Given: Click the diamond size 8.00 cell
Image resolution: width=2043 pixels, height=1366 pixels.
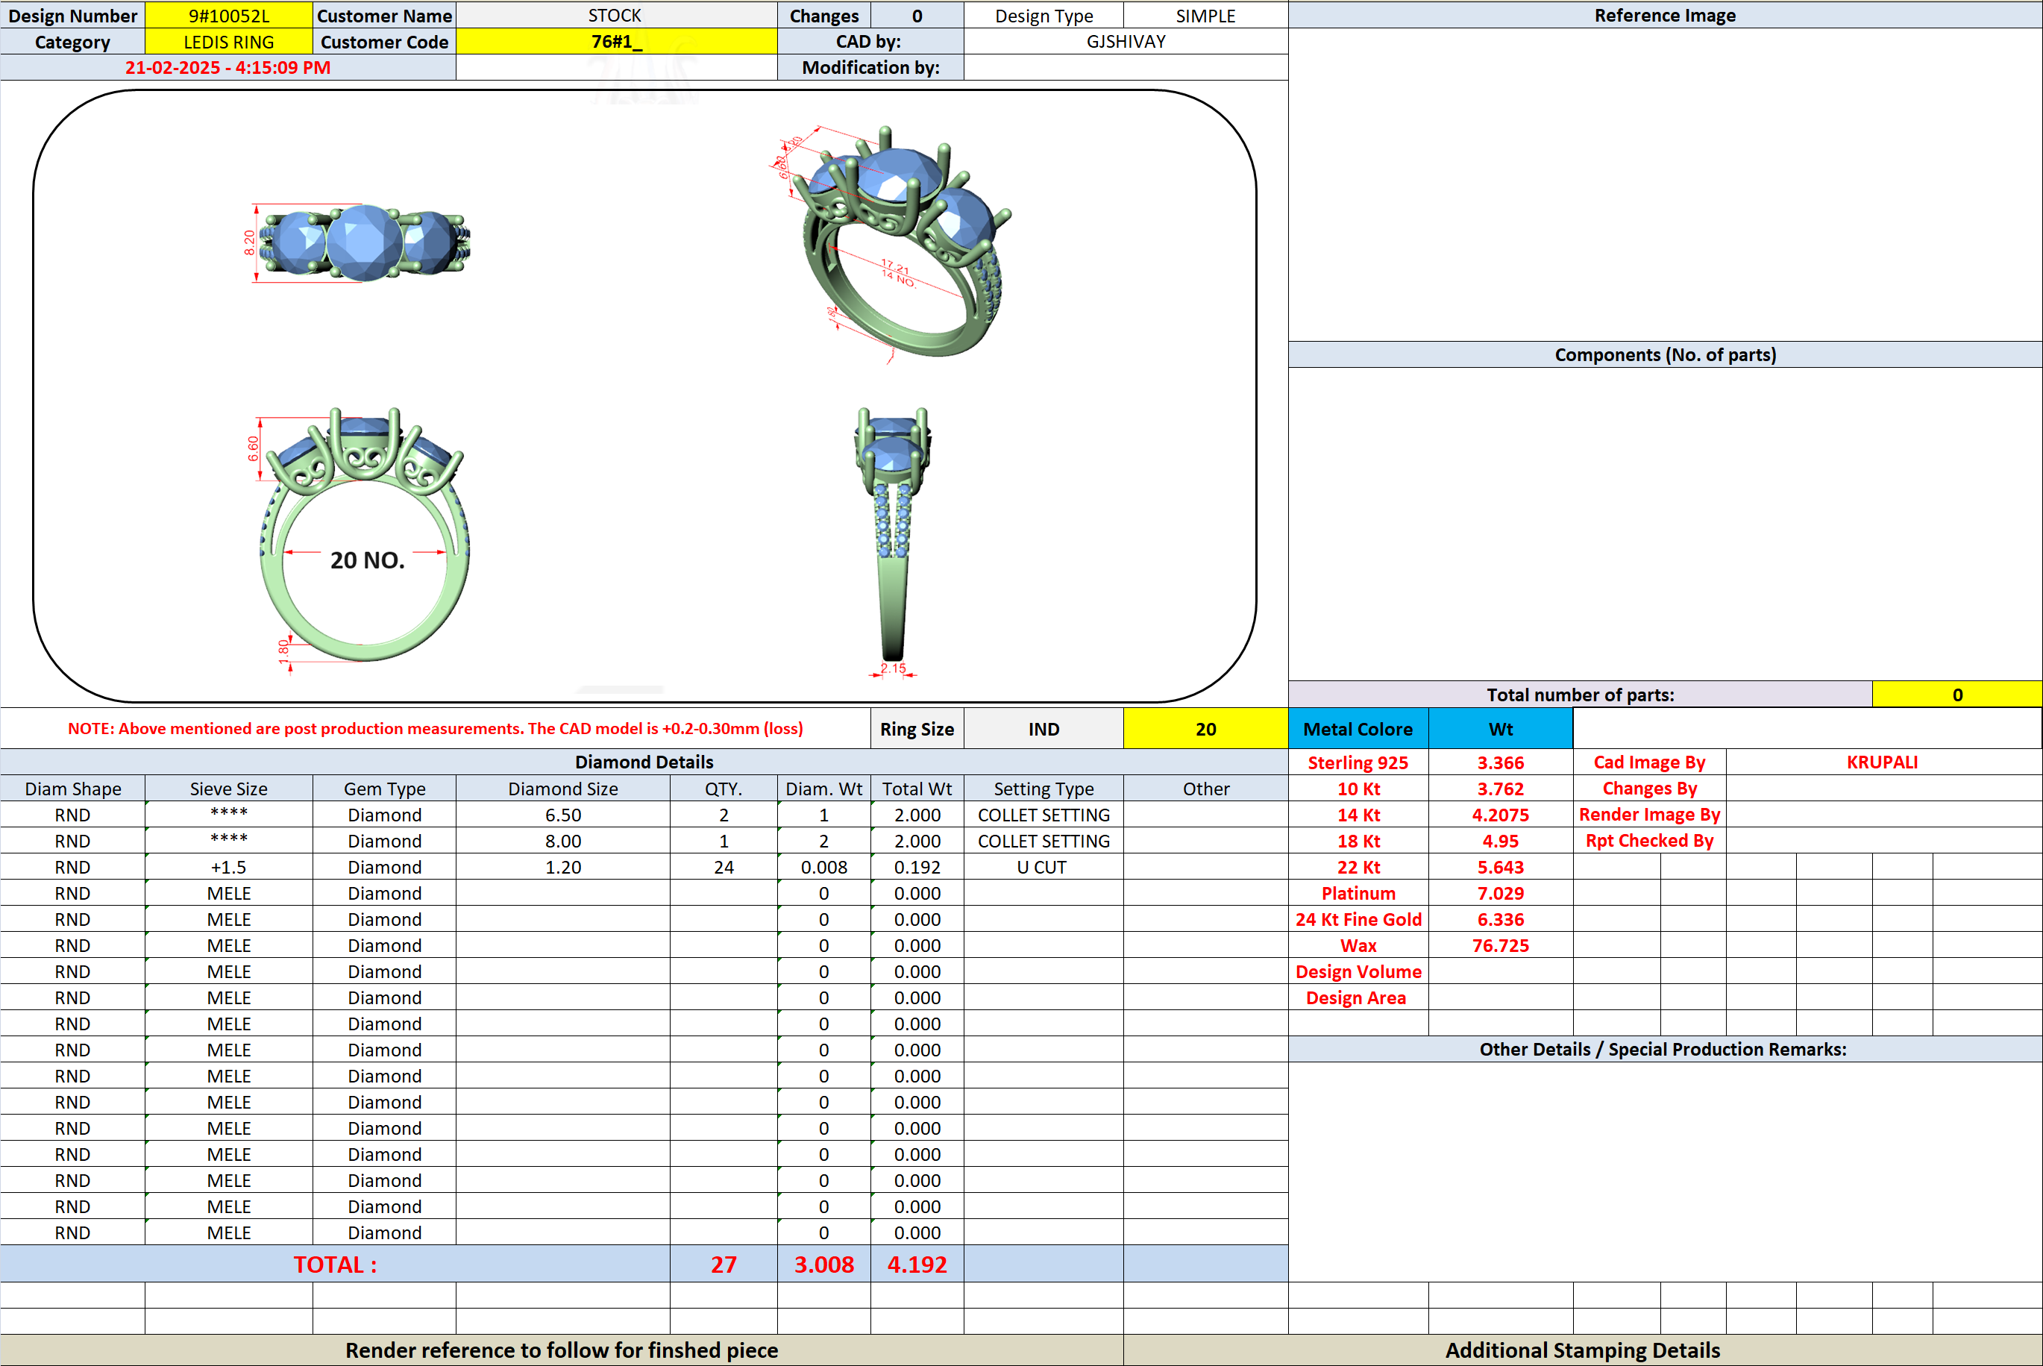Looking at the screenshot, I should 563,841.
